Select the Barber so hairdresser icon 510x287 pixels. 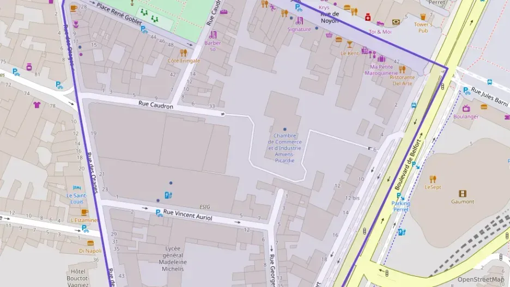tap(214, 34)
